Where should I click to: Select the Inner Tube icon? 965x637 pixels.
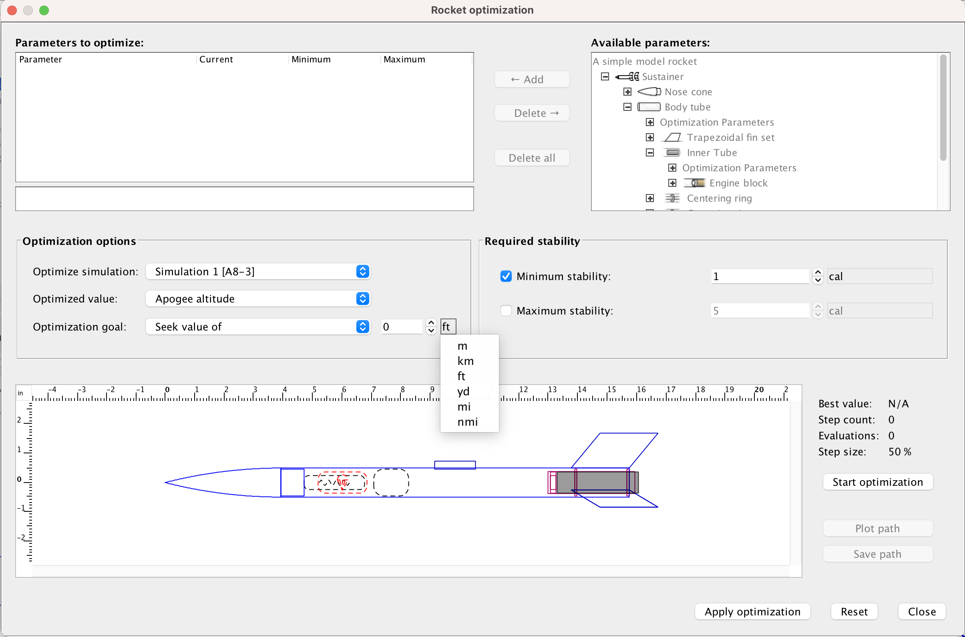673,152
